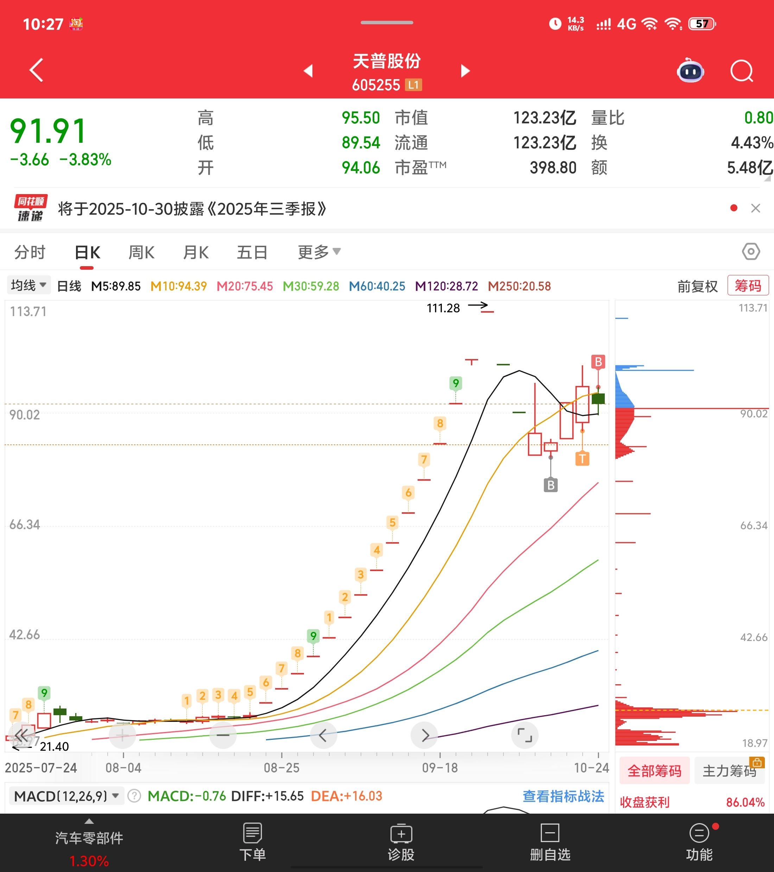
Task: Tap the chart fullscreen expand icon
Action: [x=524, y=735]
